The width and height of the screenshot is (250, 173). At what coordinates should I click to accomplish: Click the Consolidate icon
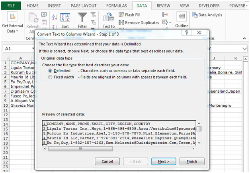[x=165, y=14]
